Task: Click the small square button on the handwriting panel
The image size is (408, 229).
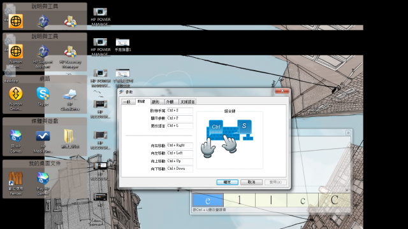Action: coord(348,133)
